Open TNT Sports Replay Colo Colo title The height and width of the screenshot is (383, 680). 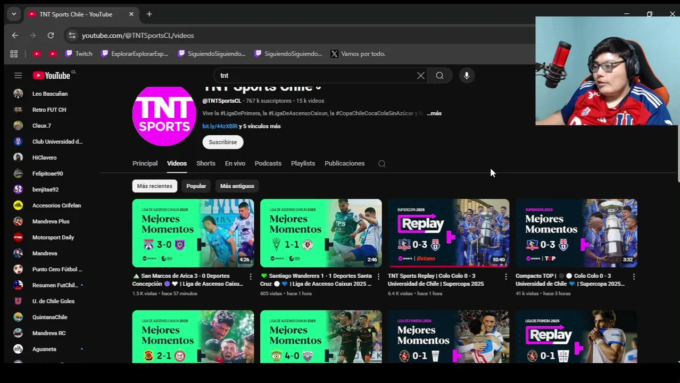click(436, 280)
